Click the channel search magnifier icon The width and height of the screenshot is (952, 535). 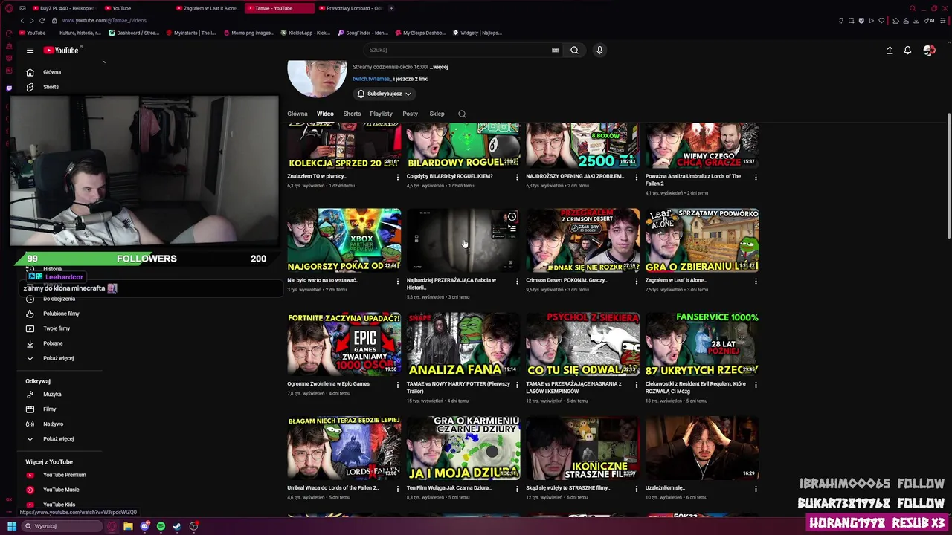[462, 114]
